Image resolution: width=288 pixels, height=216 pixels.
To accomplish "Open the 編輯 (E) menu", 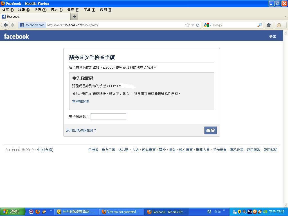I will click(x=24, y=10).
